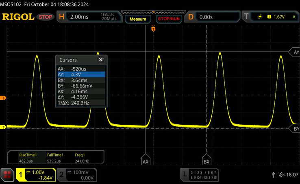300x184 pixels.
Task: Select the AY cursor tag
Action: click(294, 52)
